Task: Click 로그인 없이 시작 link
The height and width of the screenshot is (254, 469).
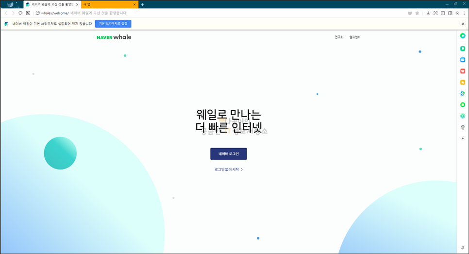Action: point(229,169)
